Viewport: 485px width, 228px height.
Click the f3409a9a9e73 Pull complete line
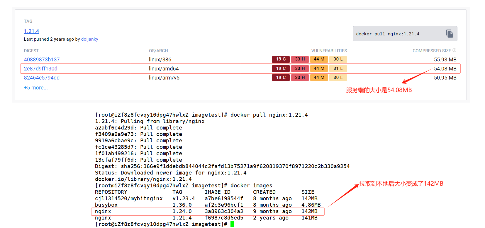[x=138, y=134]
